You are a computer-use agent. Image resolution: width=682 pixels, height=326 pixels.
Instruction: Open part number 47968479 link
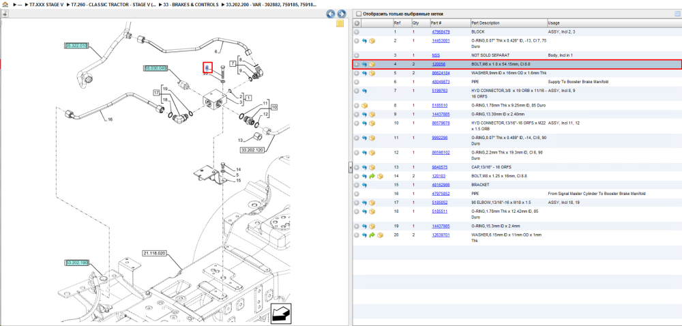[x=441, y=32]
